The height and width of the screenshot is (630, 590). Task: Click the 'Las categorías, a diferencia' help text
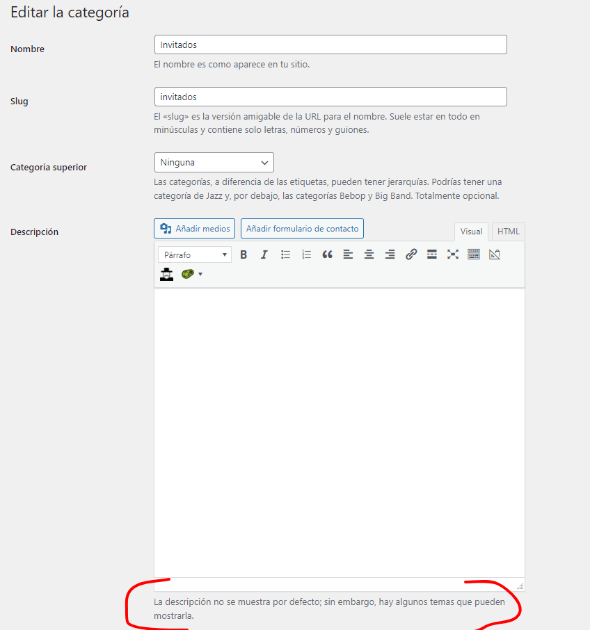pyautogui.click(x=328, y=189)
